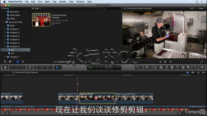Toggle timeline snapping button
Screen dimensions: 207x116
click(204, 73)
